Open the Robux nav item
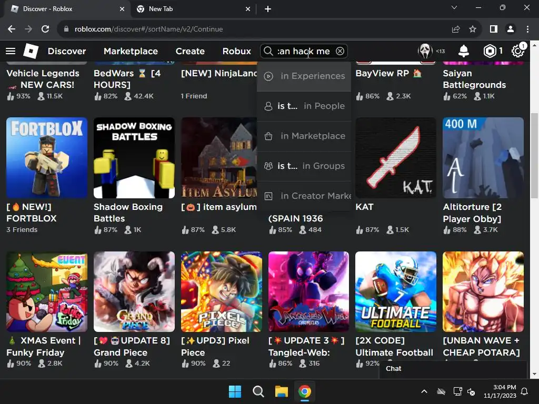Image resolution: width=539 pixels, height=404 pixels. (x=236, y=51)
